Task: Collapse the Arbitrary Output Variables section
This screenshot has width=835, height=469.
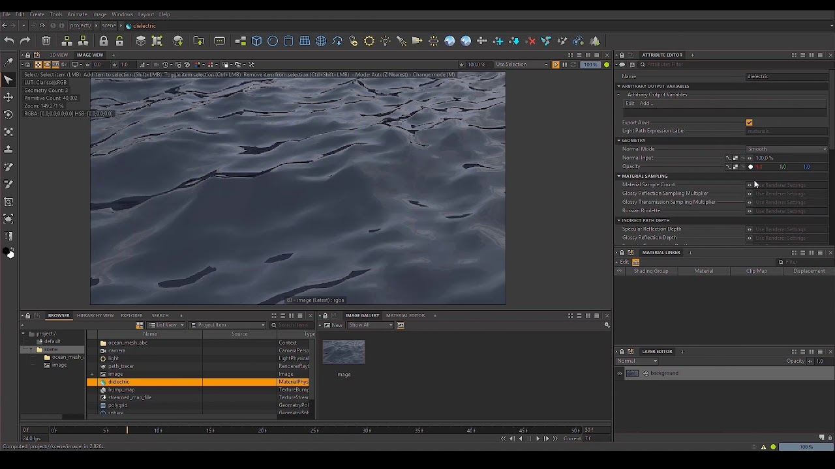Action: 618,86
